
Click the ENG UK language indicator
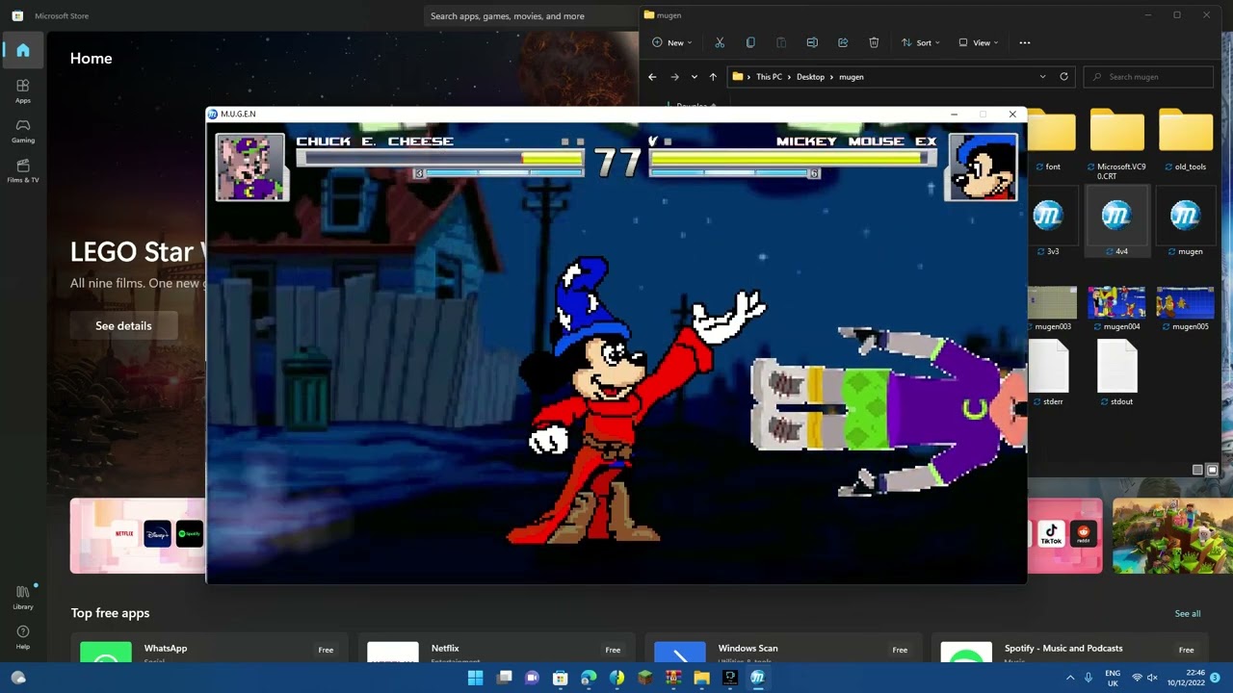tap(1113, 678)
